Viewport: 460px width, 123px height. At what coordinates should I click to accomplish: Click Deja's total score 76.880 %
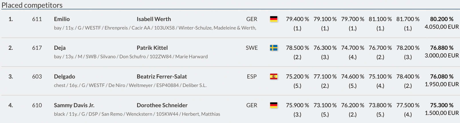(442, 48)
